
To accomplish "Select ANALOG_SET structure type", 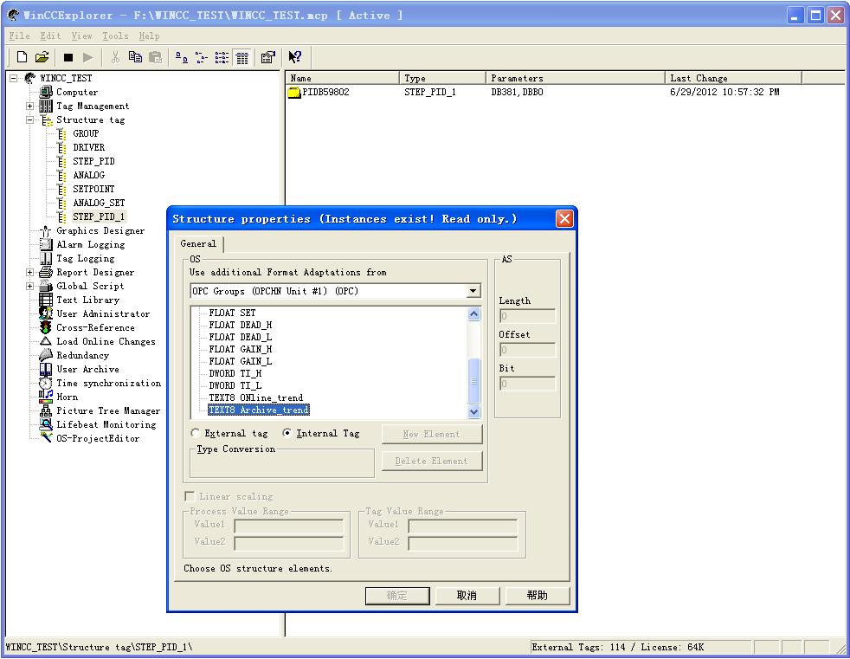I will pyautogui.click(x=99, y=203).
